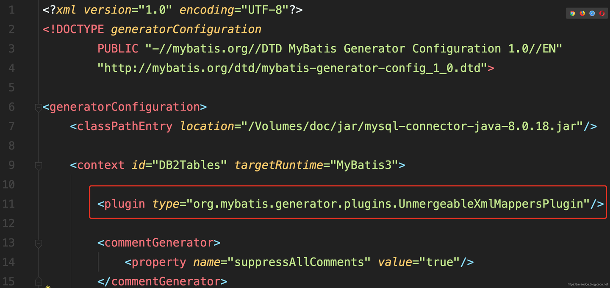
Task: Collapse the generatorConfiguration element fold marker
Action: 39,107
